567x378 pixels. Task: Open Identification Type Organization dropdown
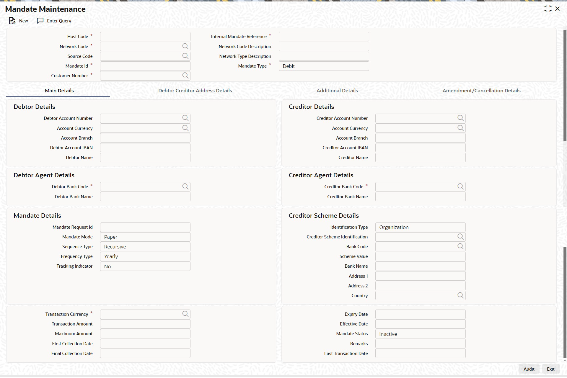tap(420, 227)
